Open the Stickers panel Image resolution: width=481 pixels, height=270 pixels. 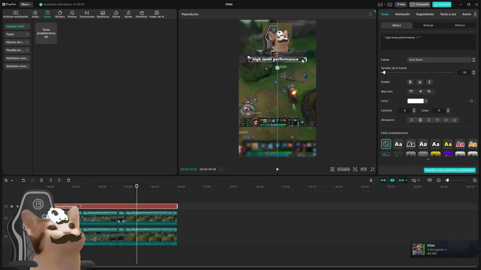(x=60, y=15)
